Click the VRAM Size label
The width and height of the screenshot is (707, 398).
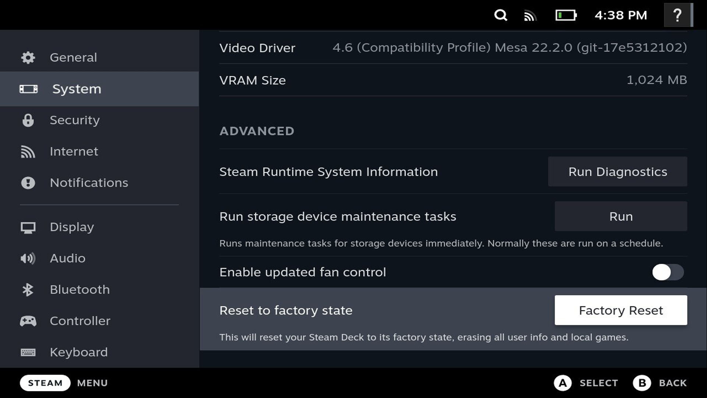coord(252,80)
